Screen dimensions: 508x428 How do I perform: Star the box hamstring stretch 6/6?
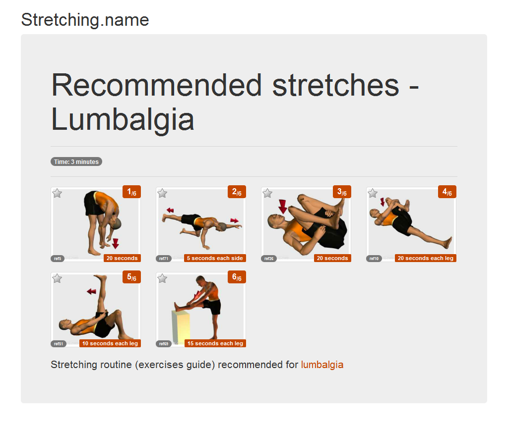click(163, 278)
